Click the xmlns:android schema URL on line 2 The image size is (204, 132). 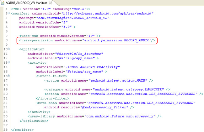tap(107, 14)
